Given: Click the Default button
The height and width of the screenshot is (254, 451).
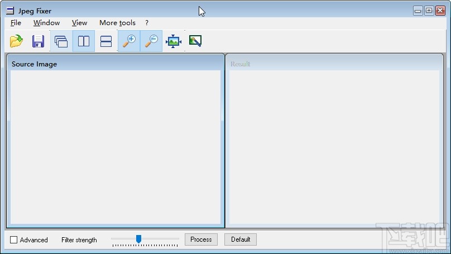Looking at the screenshot, I should [241, 239].
